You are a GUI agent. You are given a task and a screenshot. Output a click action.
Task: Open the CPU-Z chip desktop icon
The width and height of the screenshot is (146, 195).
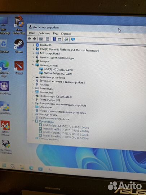coord(5,88)
